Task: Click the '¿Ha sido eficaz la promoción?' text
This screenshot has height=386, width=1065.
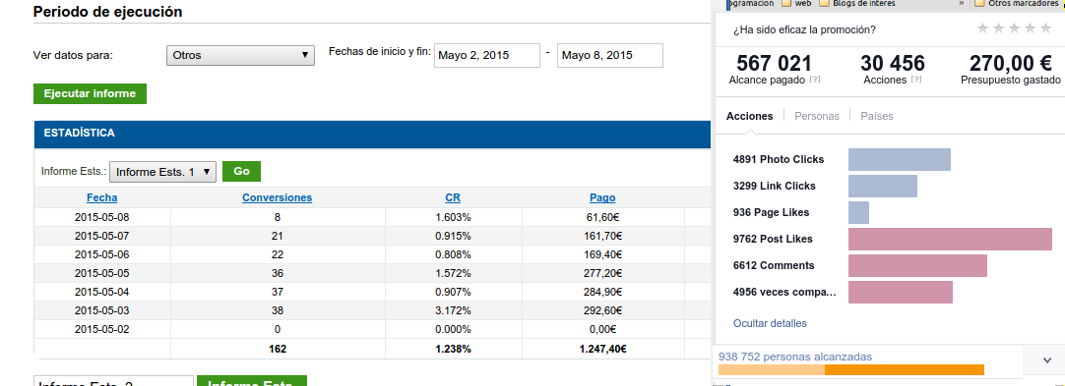Action: 804,29
